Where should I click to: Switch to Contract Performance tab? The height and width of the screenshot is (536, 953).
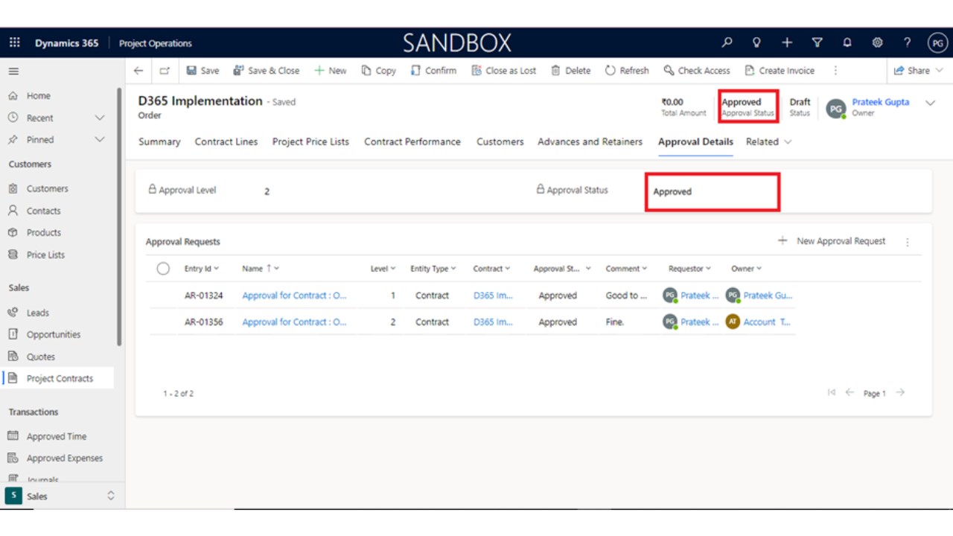(412, 141)
